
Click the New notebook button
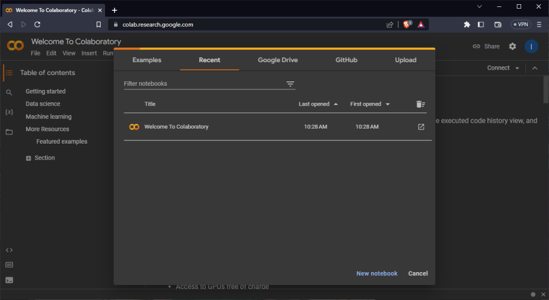[377, 273]
